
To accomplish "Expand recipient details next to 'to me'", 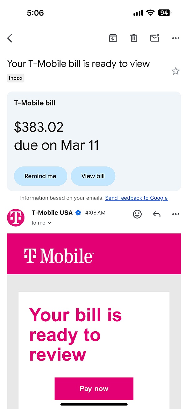I will pos(49,223).
